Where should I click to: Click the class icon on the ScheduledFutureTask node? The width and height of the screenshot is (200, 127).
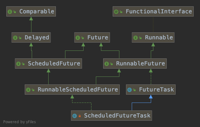coord(74,116)
